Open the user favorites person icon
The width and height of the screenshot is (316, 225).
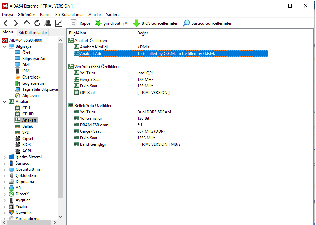coord(48,23)
